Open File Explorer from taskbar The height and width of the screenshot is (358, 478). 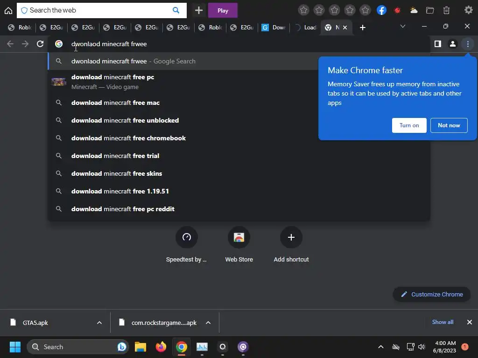click(x=141, y=347)
